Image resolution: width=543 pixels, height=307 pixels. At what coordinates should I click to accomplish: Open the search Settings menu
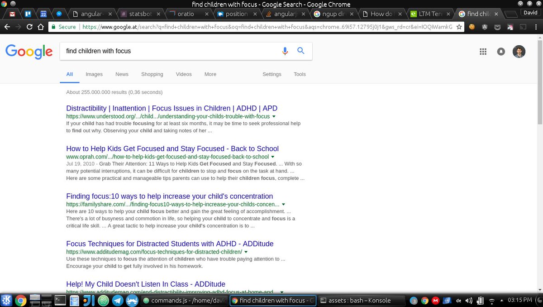point(272,74)
